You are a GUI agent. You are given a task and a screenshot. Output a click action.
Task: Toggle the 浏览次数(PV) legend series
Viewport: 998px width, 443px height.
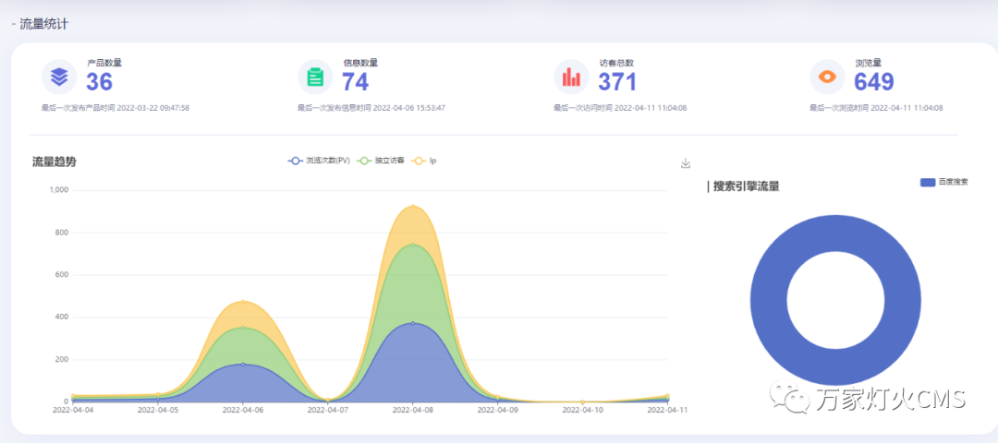(320, 161)
